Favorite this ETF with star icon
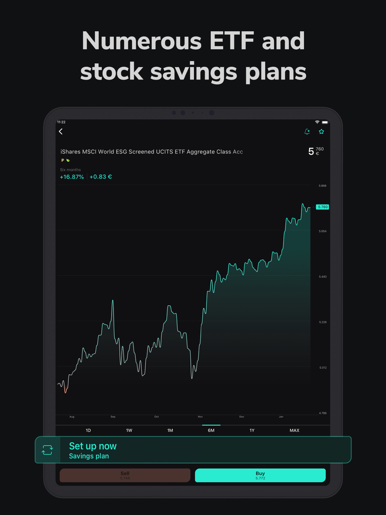The image size is (386, 515). click(322, 132)
